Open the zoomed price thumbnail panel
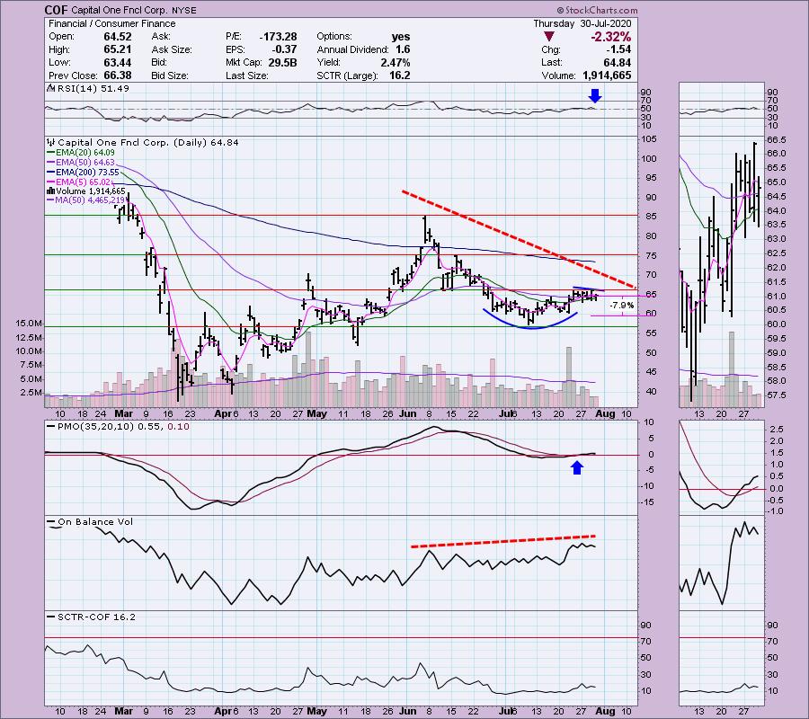 click(722, 271)
